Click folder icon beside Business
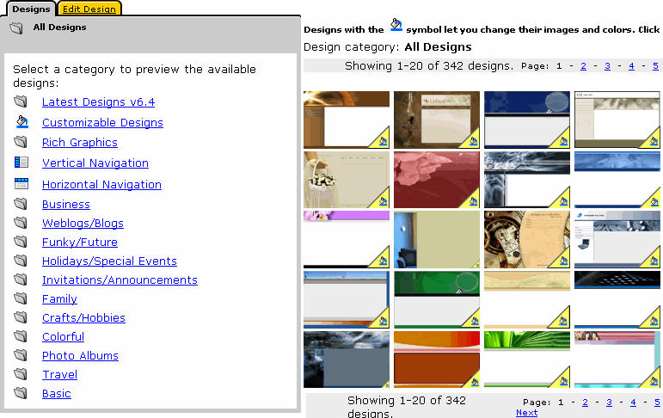 coord(21,204)
